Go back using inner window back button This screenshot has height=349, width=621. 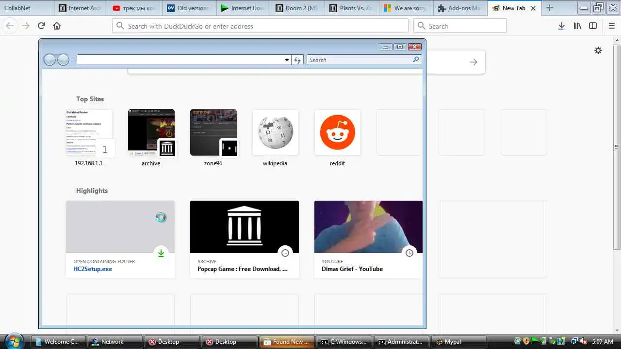coord(49,60)
